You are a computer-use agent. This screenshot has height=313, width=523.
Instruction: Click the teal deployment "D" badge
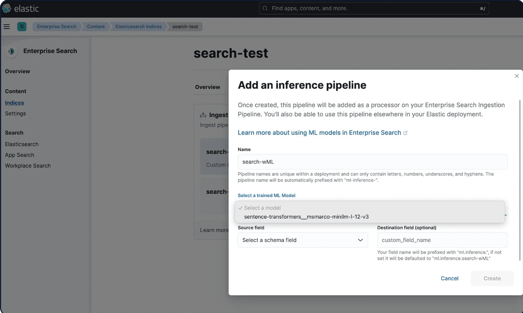tap(22, 26)
